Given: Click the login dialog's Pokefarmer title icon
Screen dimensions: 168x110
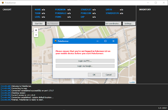Looking at the screenshot, I should [55, 41].
